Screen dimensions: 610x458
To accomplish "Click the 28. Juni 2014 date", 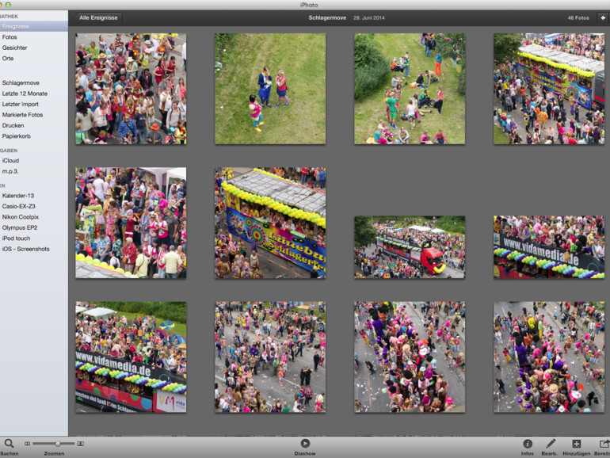I will pyautogui.click(x=369, y=18).
